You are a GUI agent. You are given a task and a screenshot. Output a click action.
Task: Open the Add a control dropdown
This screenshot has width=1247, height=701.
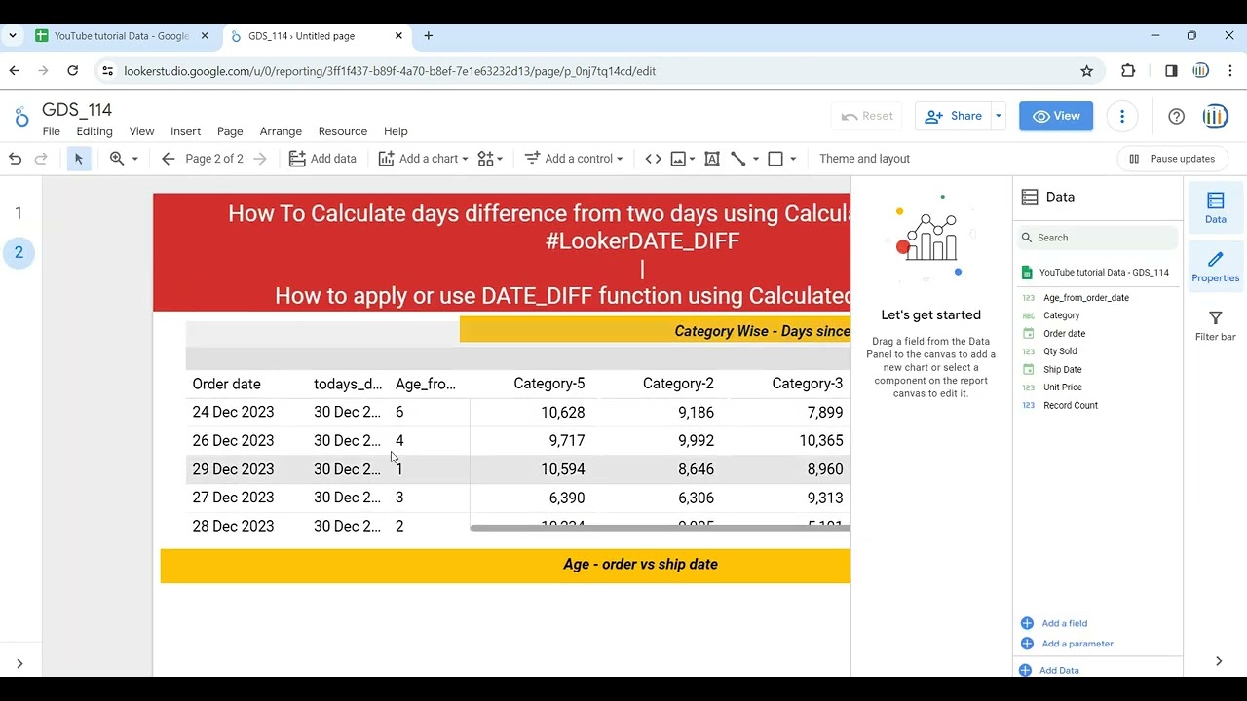point(574,159)
